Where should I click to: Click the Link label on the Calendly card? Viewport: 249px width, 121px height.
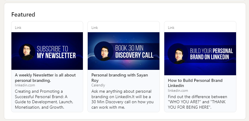point(95,28)
